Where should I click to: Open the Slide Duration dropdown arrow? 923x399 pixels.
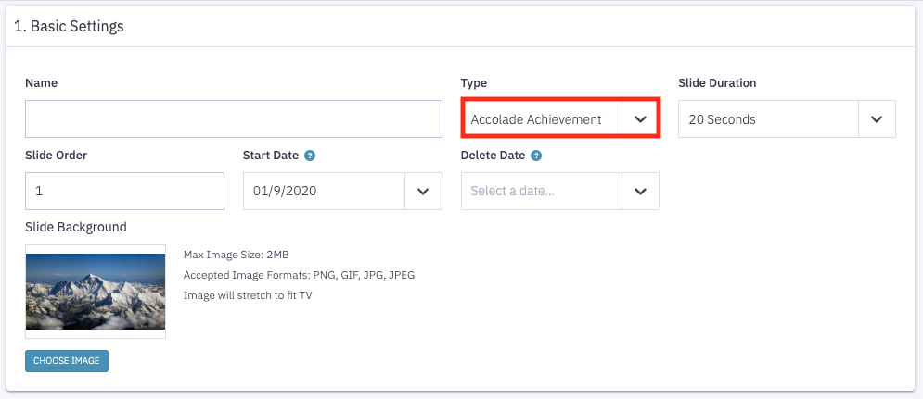coord(878,119)
